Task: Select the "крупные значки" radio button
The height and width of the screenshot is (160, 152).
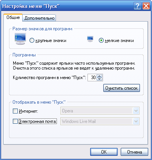Action: [x=32, y=40]
